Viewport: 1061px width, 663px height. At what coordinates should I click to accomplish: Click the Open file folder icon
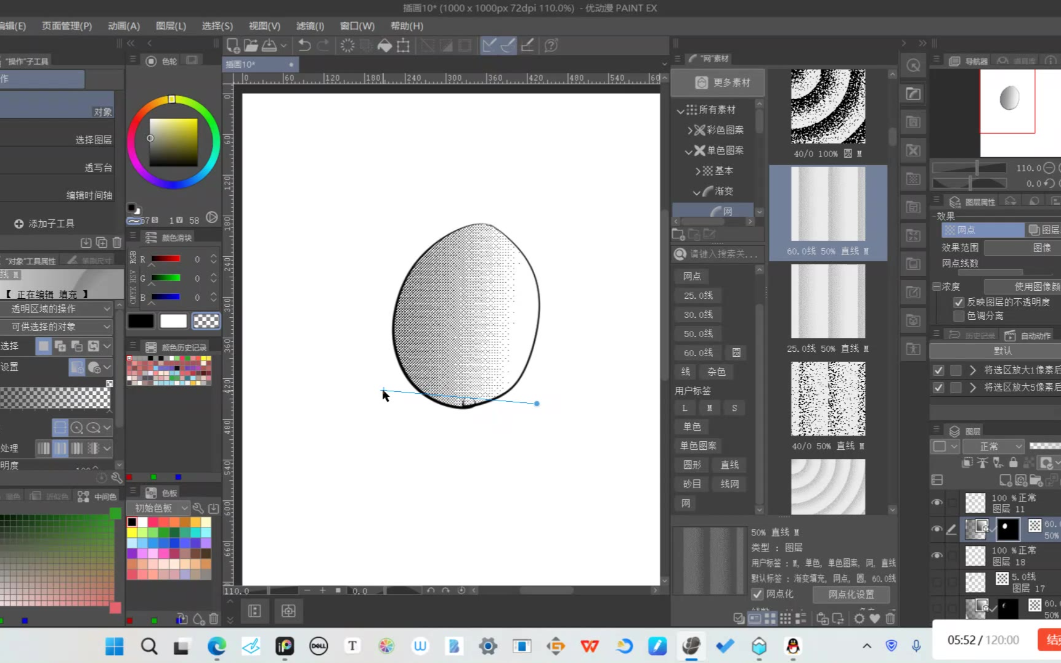(251, 45)
